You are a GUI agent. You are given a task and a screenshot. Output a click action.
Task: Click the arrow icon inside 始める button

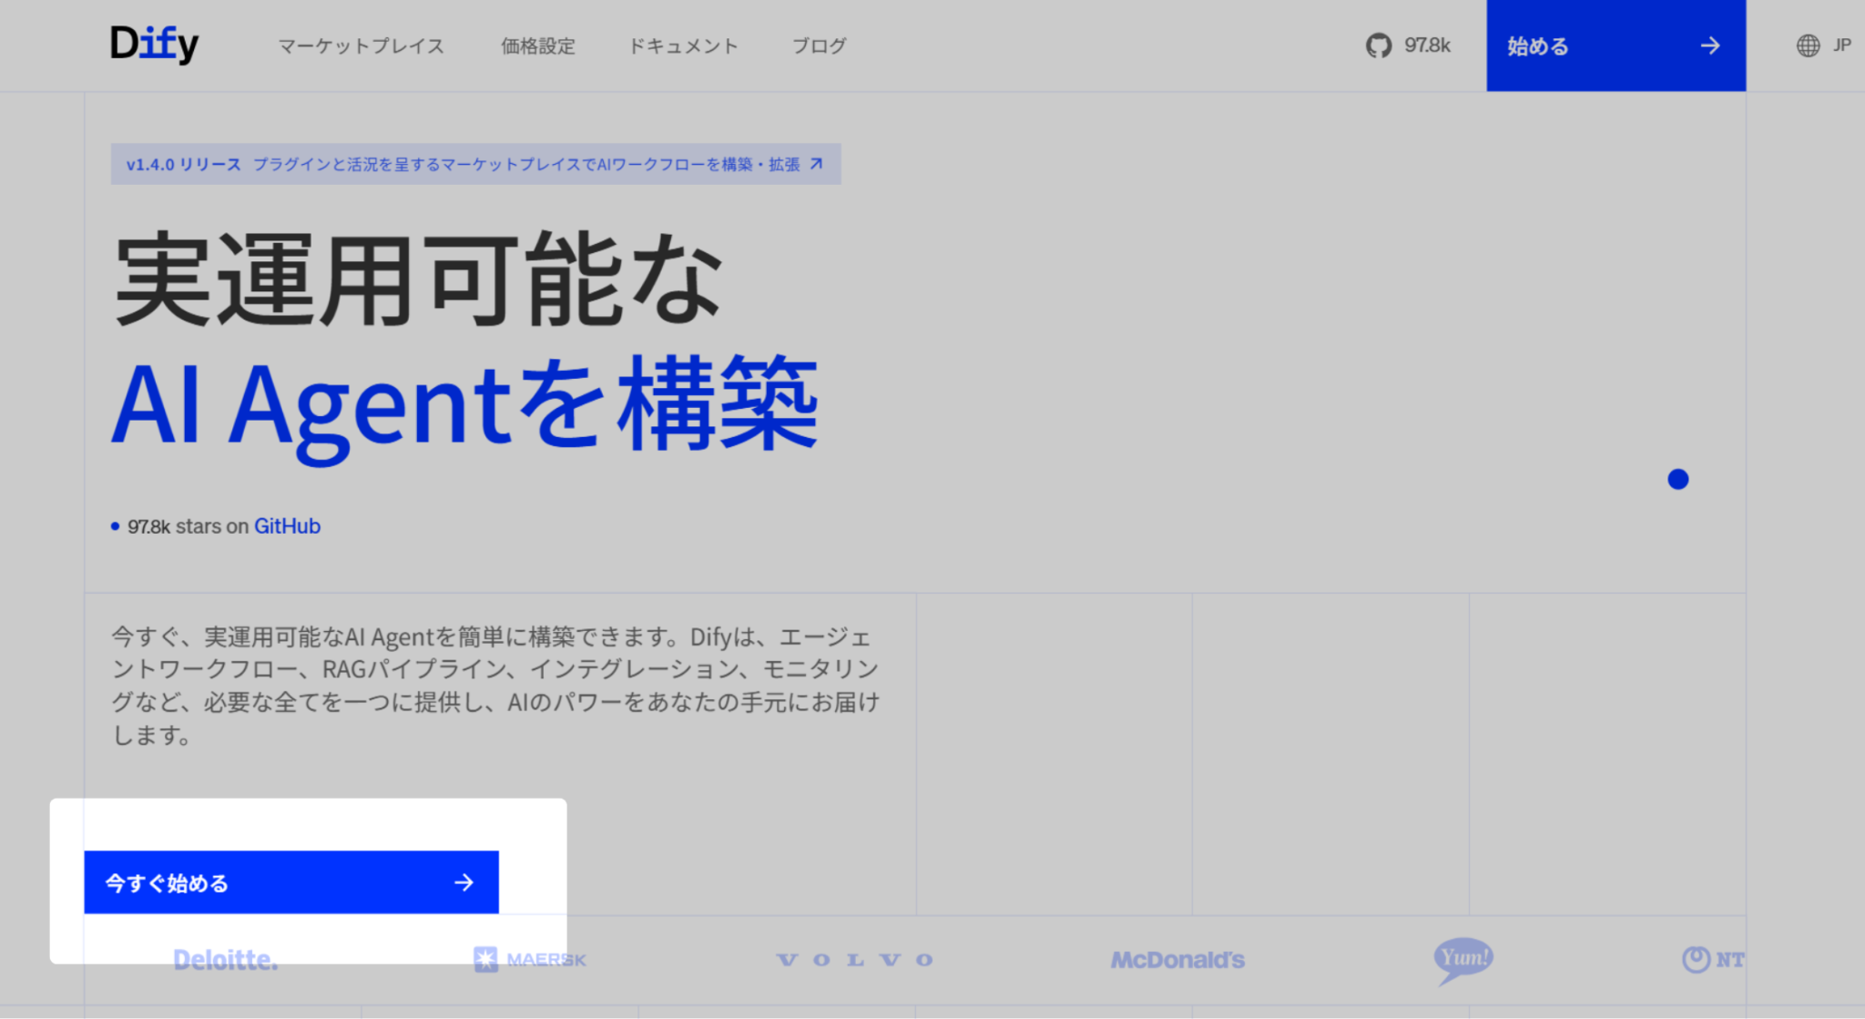tap(1712, 45)
